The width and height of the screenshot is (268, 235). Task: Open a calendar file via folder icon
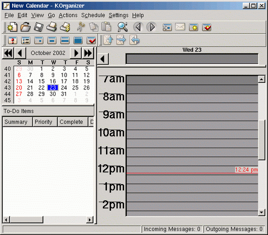pyautogui.click(x=25, y=27)
